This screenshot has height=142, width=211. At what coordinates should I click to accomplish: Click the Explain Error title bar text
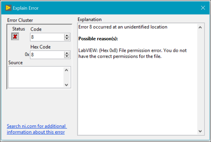pyautogui.click(x=26, y=8)
